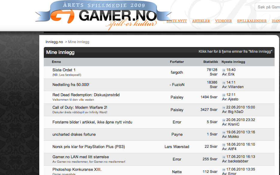Open the Siste Ordet 1 thread
This screenshot has width=280, height=175.
64,70
